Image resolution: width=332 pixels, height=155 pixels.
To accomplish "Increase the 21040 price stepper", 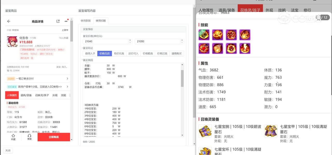I will (x=130, y=40).
